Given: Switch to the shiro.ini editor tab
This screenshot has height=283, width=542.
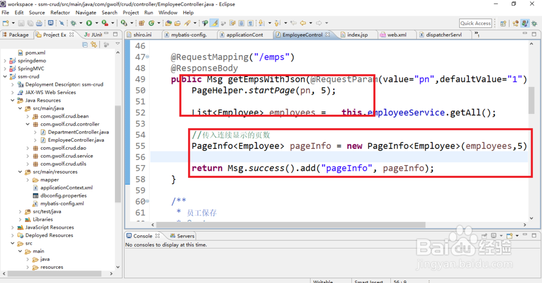Looking at the screenshot, I should (x=142, y=35).
